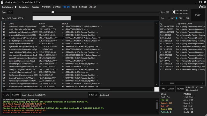
Task: Open the Configs tab
Action: pos(57,7)
